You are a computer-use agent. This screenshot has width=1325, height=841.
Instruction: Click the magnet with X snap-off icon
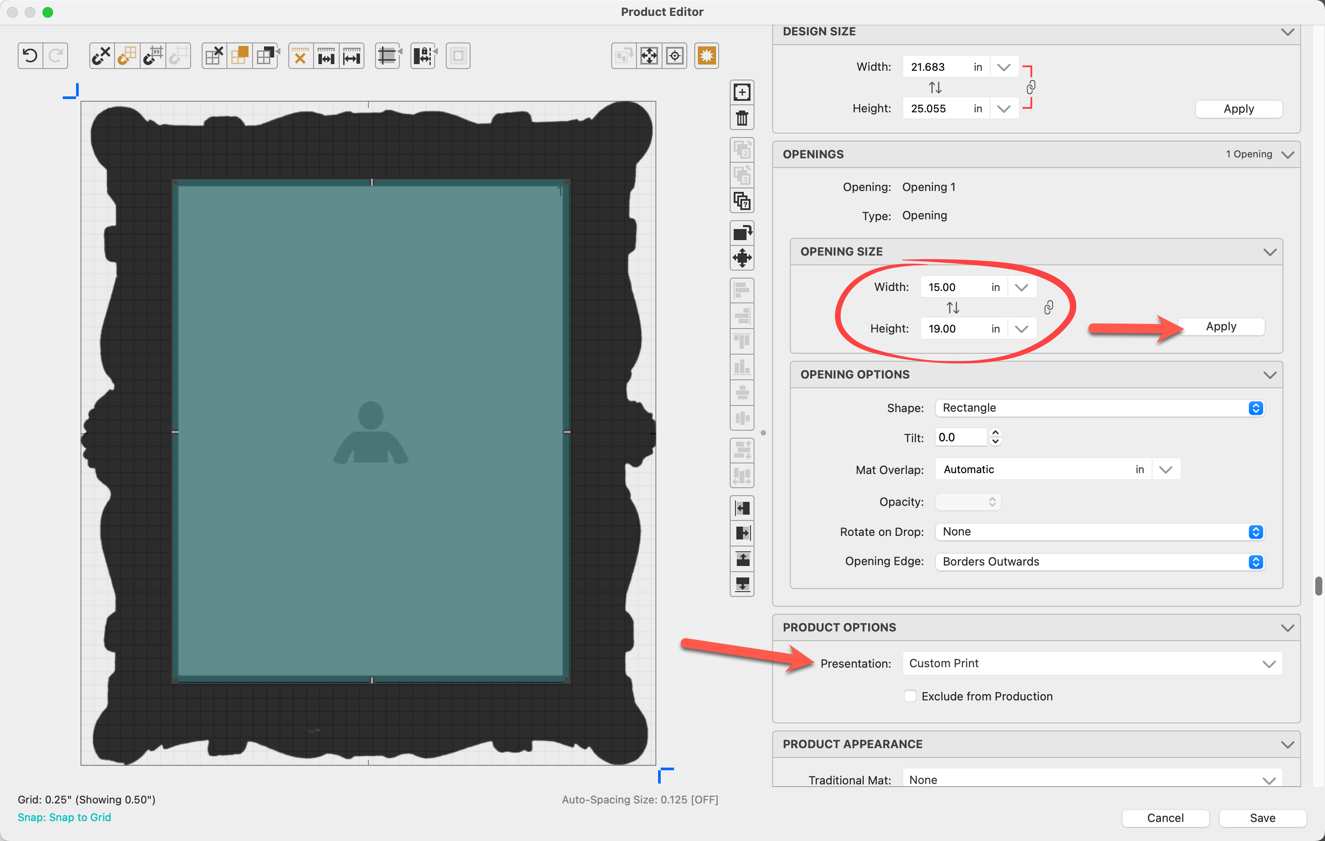tap(101, 56)
